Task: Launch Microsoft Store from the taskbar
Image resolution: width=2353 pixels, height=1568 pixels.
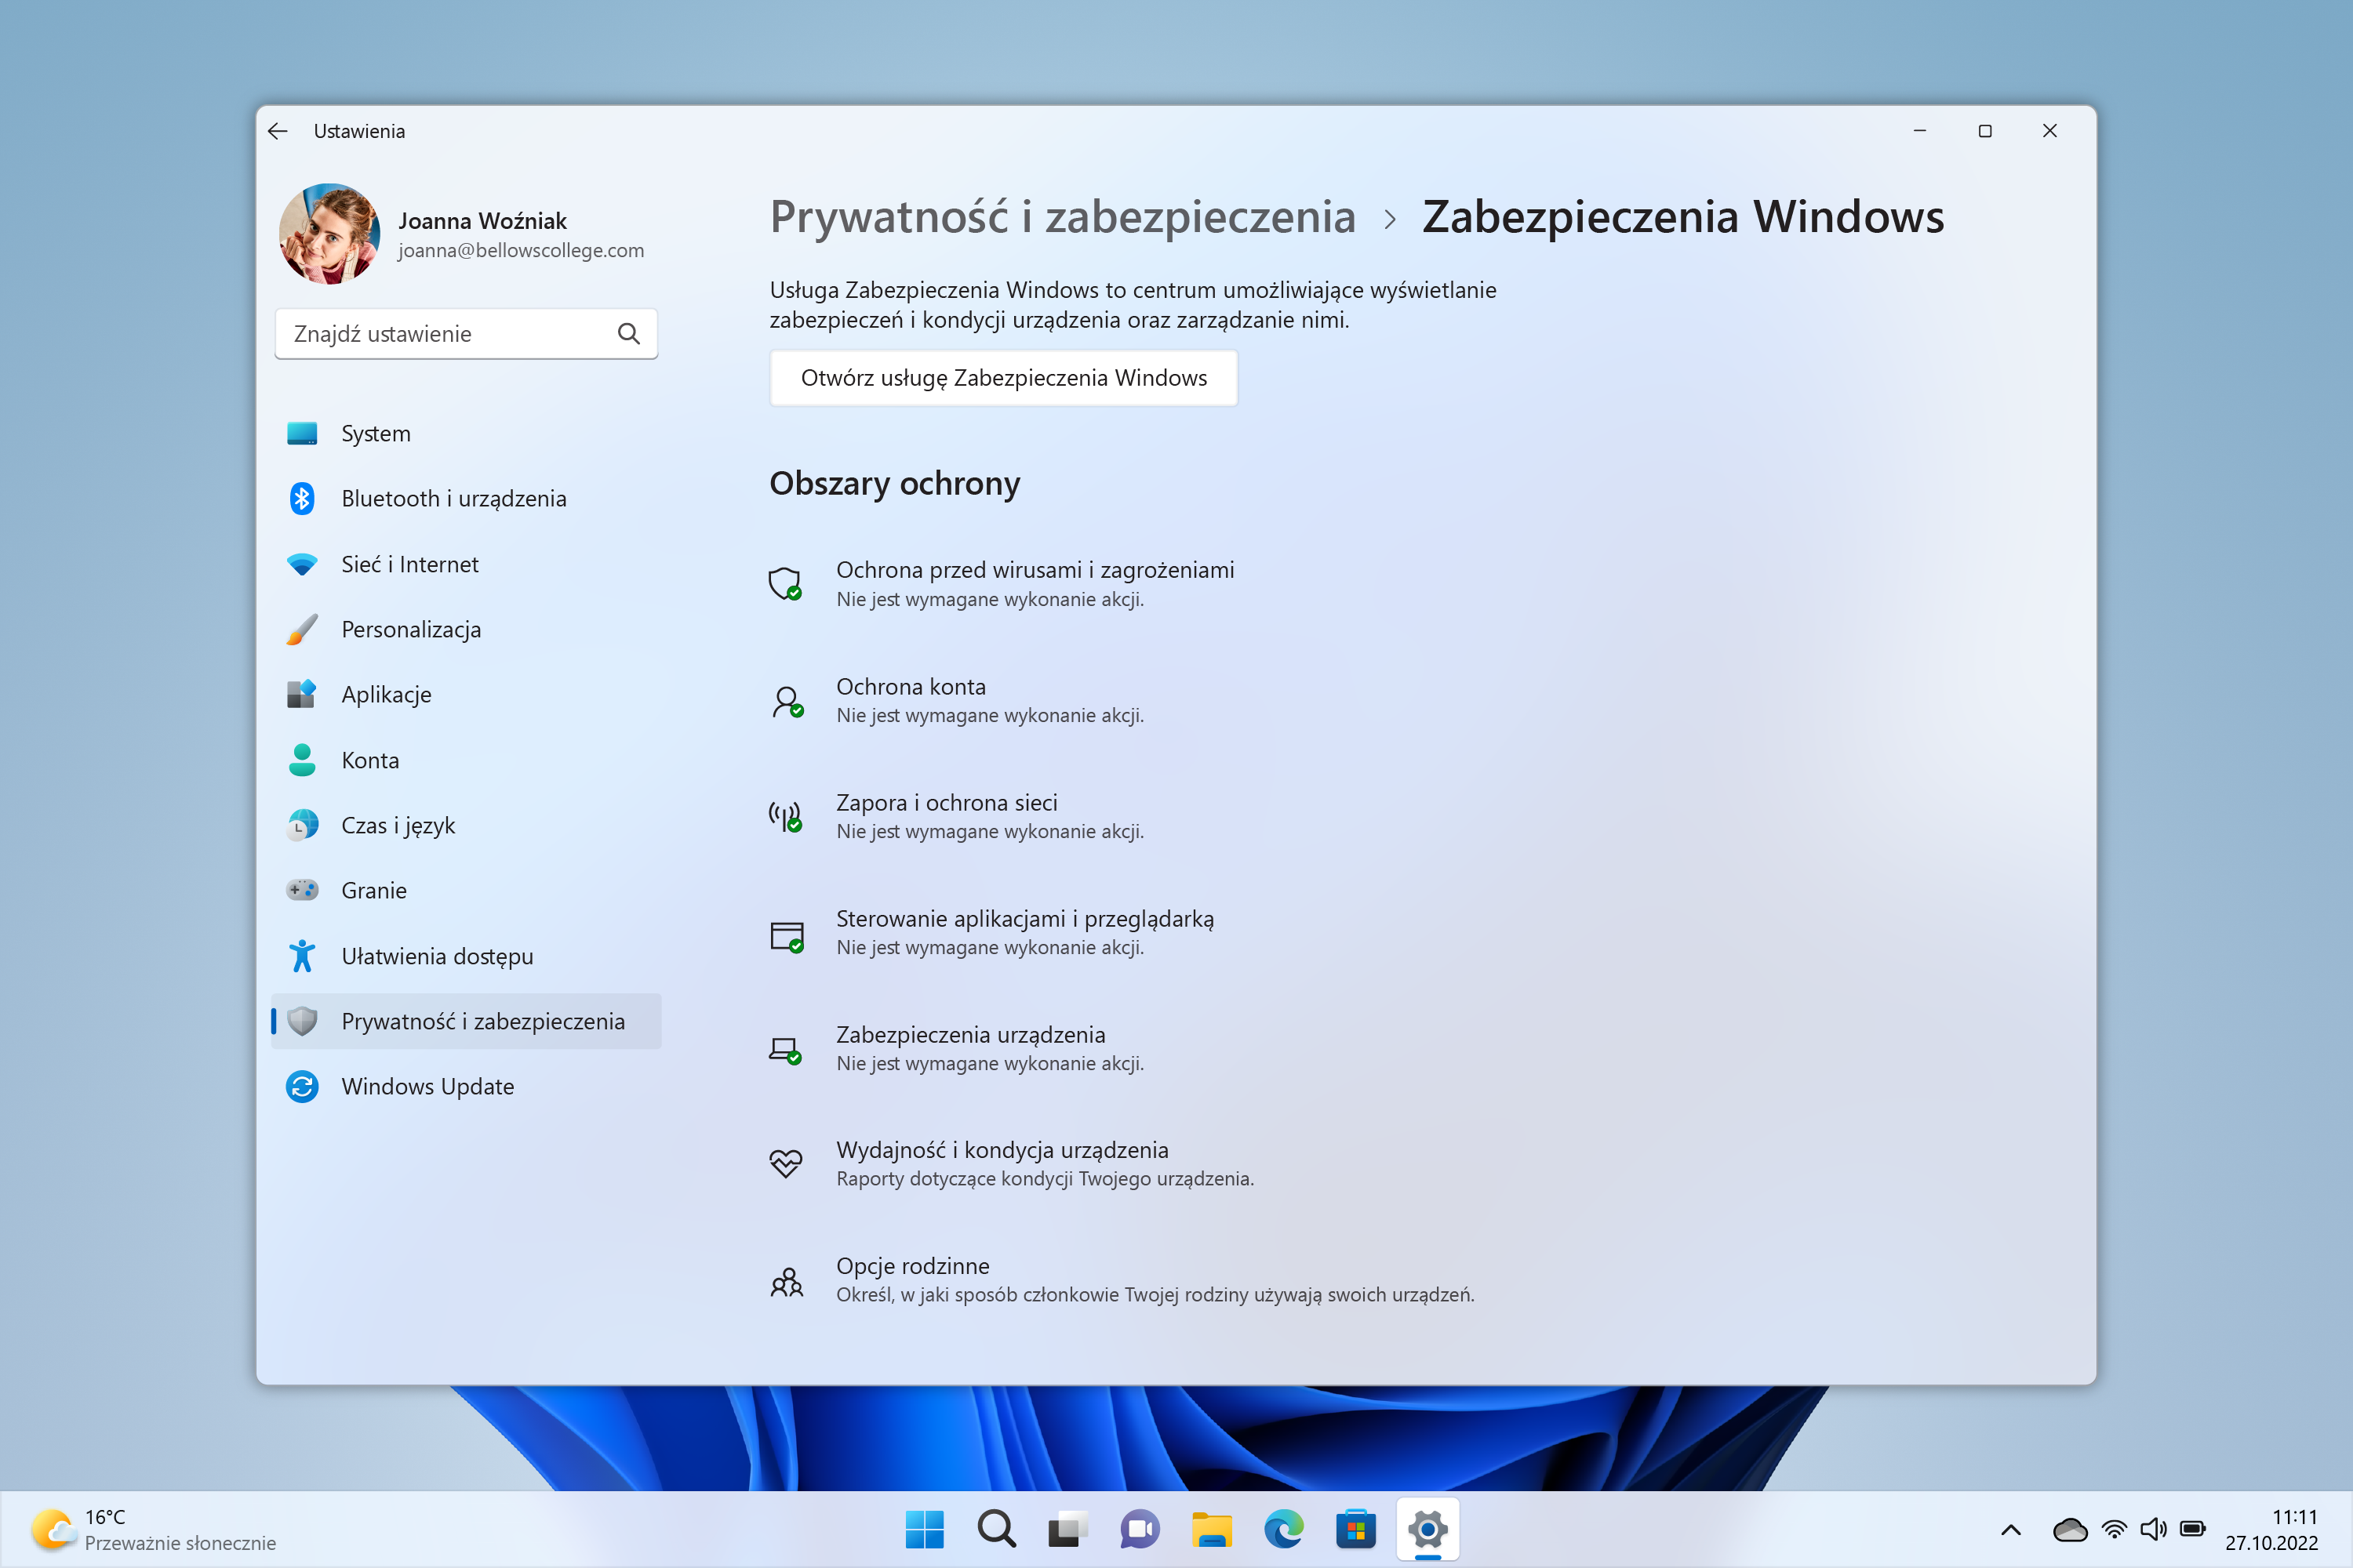Action: [x=1357, y=1528]
